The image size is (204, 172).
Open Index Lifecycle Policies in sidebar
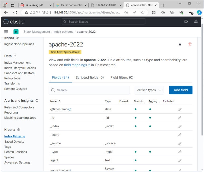pos(20,68)
